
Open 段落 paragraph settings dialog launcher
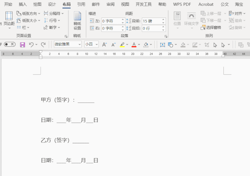(x=166, y=37)
